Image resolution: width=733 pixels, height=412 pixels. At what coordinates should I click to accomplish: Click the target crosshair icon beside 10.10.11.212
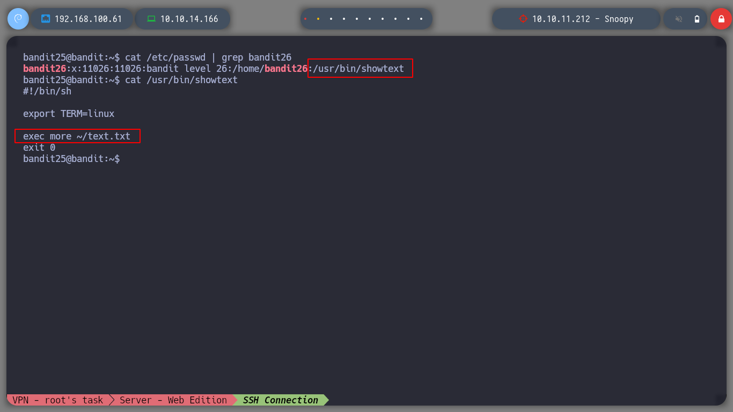tap(523, 19)
